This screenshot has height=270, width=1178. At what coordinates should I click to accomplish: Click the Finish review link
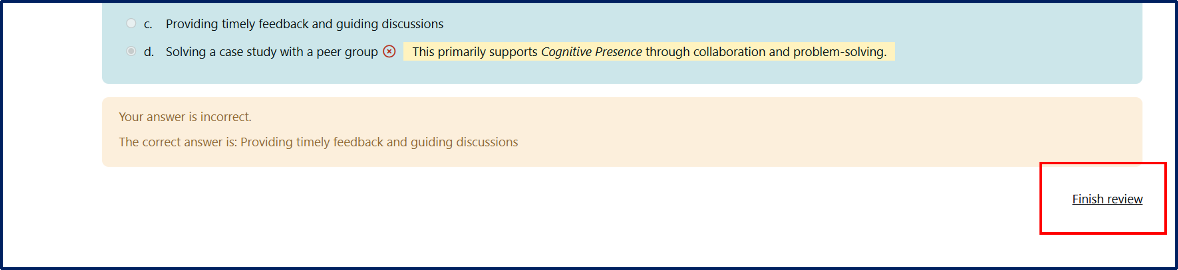(x=1107, y=199)
